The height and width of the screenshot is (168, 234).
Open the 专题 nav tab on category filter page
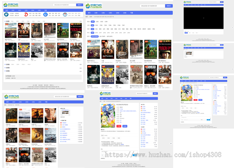tap(132, 13)
